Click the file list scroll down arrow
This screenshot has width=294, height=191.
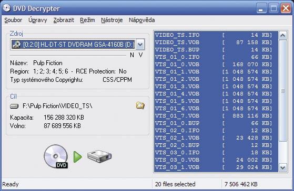[283, 167]
